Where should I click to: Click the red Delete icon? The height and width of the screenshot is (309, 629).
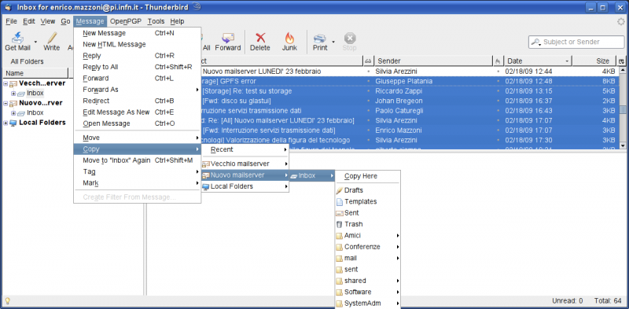[x=260, y=38]
